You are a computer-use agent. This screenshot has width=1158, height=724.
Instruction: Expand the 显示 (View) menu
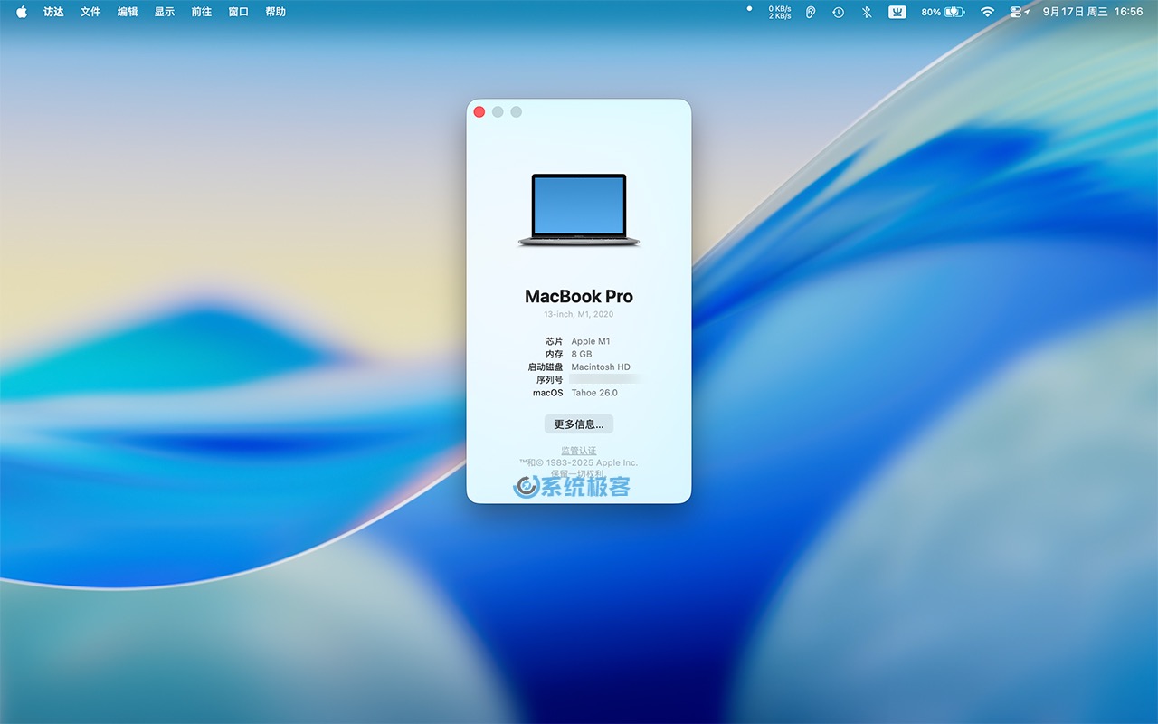pos(165,12)
